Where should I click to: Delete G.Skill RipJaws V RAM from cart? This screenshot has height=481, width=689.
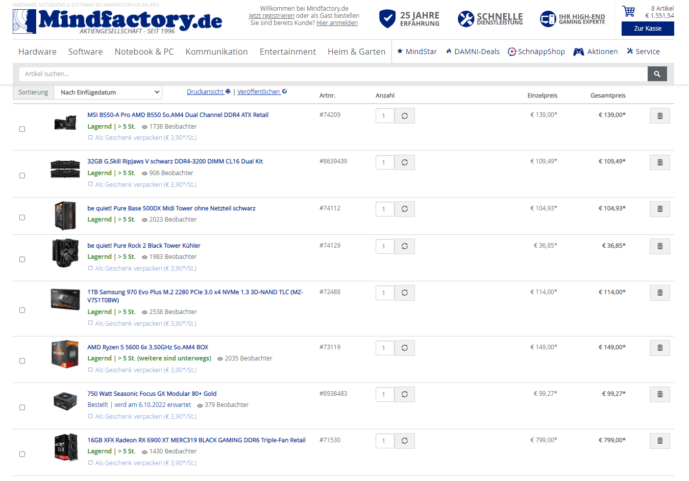point(660,162)
